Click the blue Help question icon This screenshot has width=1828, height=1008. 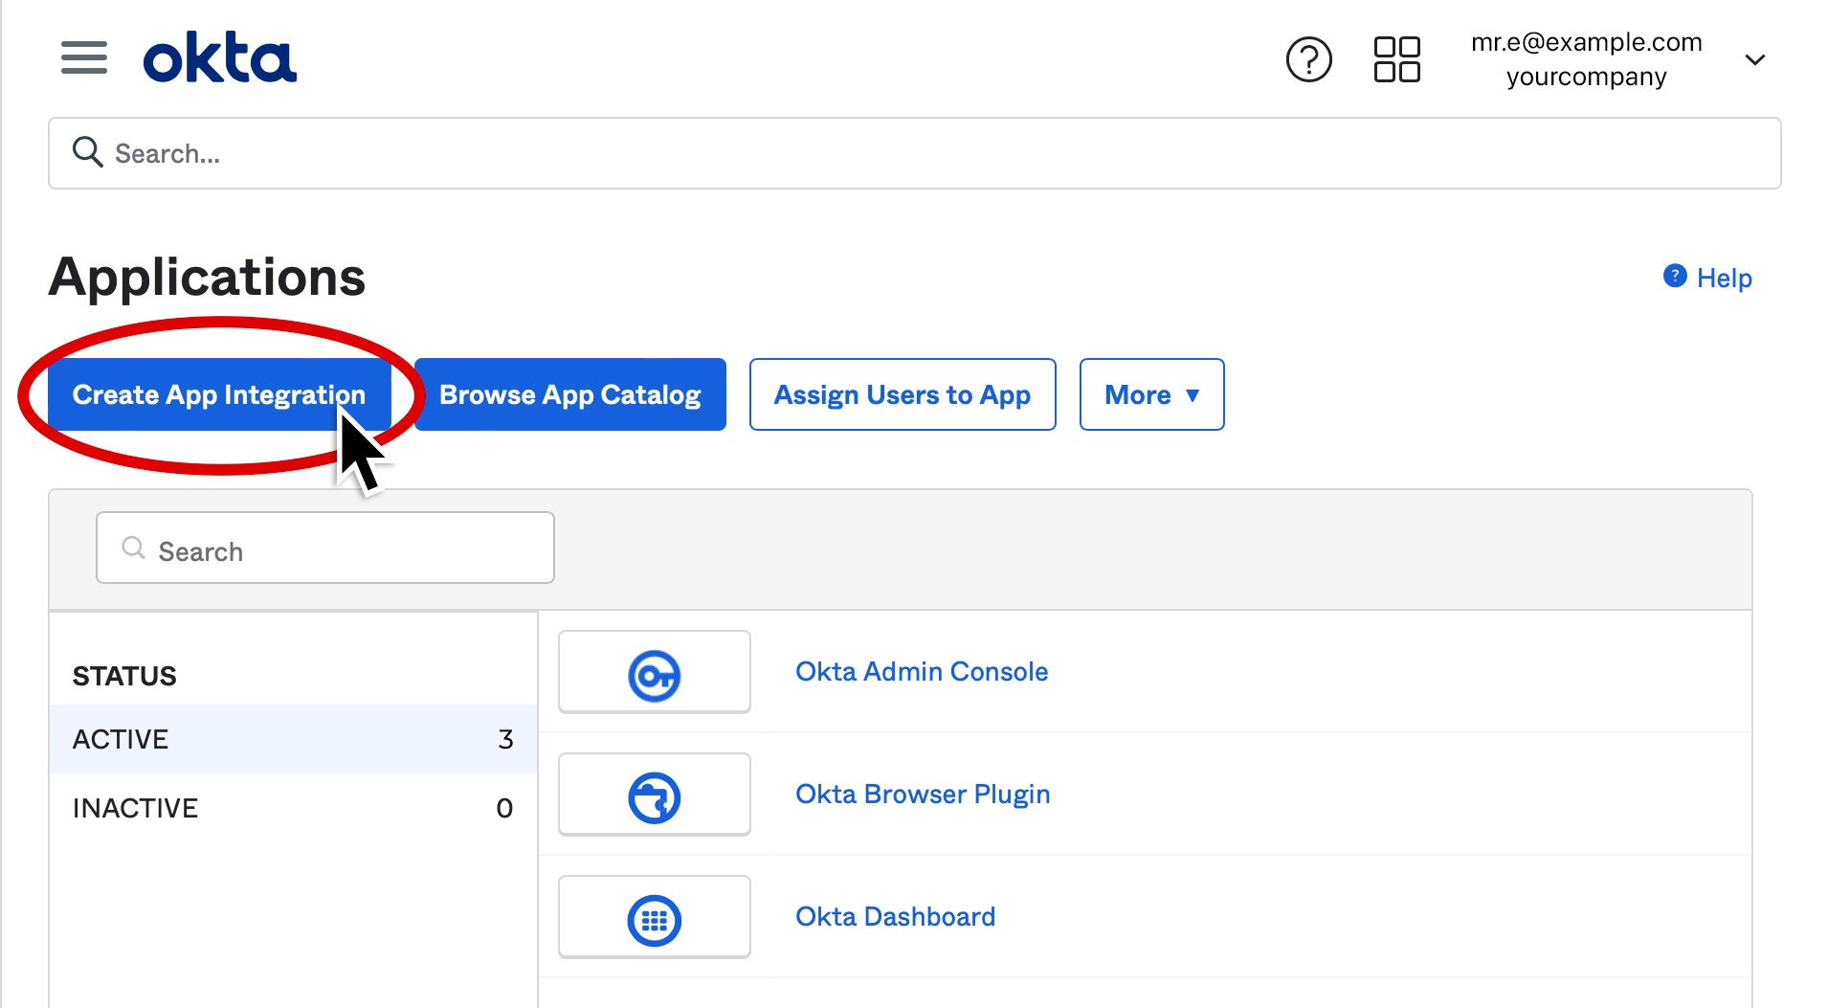1674,276
